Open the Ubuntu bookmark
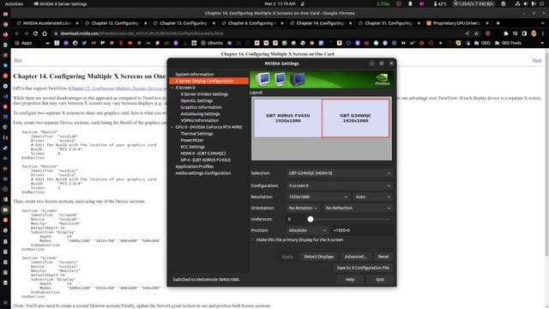This screenshot has width=549, height=309. [212, 43]
